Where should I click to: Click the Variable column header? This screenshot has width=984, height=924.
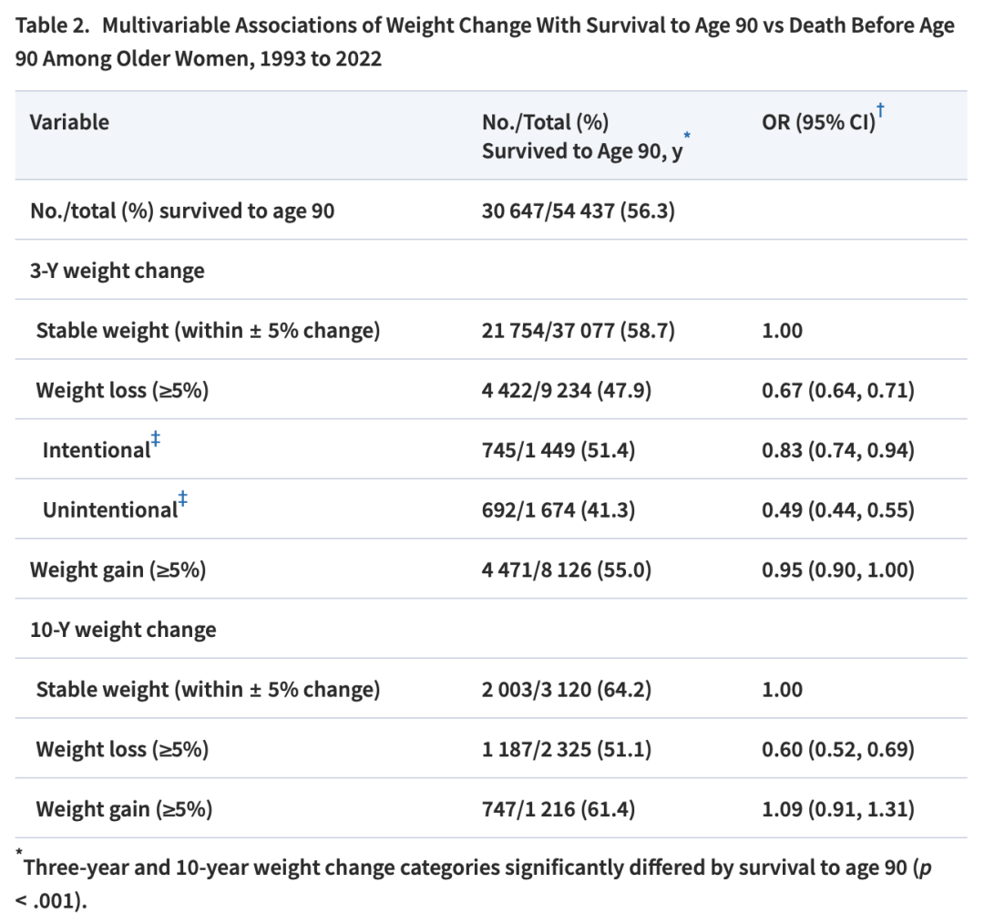click(69, 122)
